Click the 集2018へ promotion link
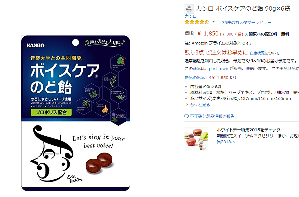 click(x=226, y=142)
